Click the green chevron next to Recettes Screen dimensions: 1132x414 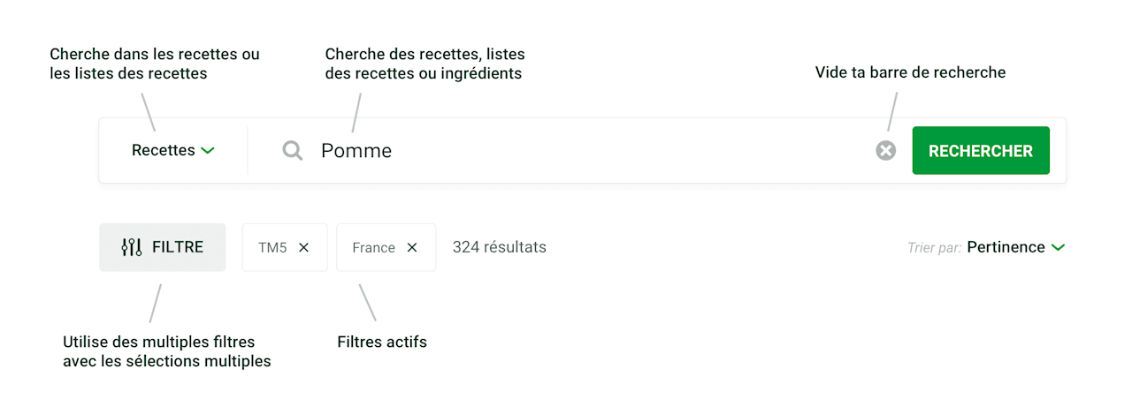click(x=208, y=151)
